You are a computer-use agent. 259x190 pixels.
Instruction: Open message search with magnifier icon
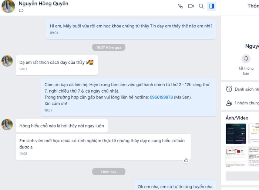click(x=201, y=6)
